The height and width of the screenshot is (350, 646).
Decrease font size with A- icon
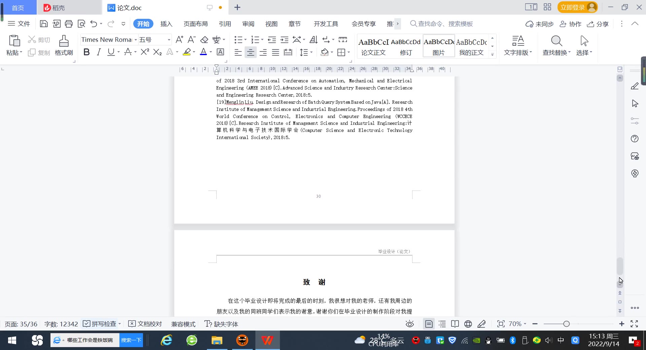click(191, 40)
